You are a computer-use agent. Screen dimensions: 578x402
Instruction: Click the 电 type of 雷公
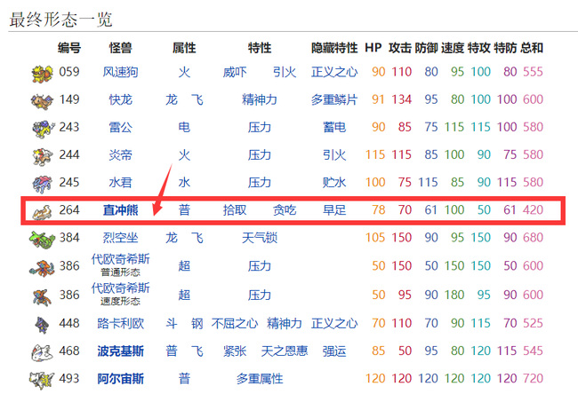coord(184,127)
